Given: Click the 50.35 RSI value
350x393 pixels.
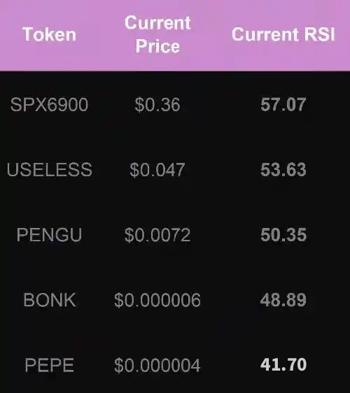Looking at the screenshot, I should [x=283, y=235].
